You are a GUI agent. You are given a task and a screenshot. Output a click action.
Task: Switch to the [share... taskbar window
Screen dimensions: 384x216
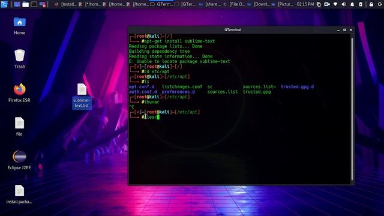pos(209,4)
